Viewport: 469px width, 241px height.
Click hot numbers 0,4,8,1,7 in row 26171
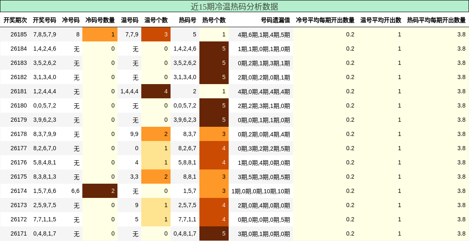[185, 233]
